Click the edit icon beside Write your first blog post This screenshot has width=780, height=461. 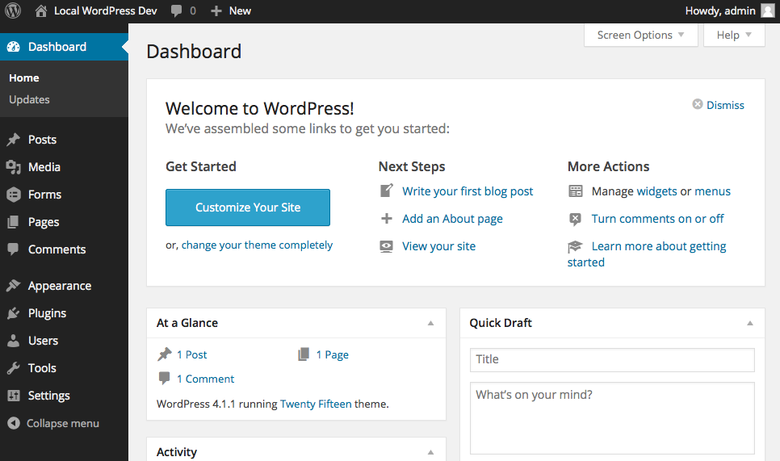[x=387, y=191]
